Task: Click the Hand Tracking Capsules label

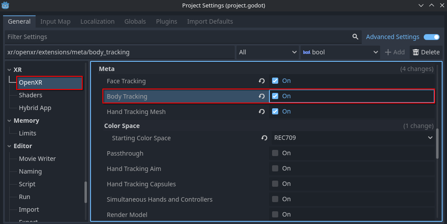Action: (x=141, y=184)
